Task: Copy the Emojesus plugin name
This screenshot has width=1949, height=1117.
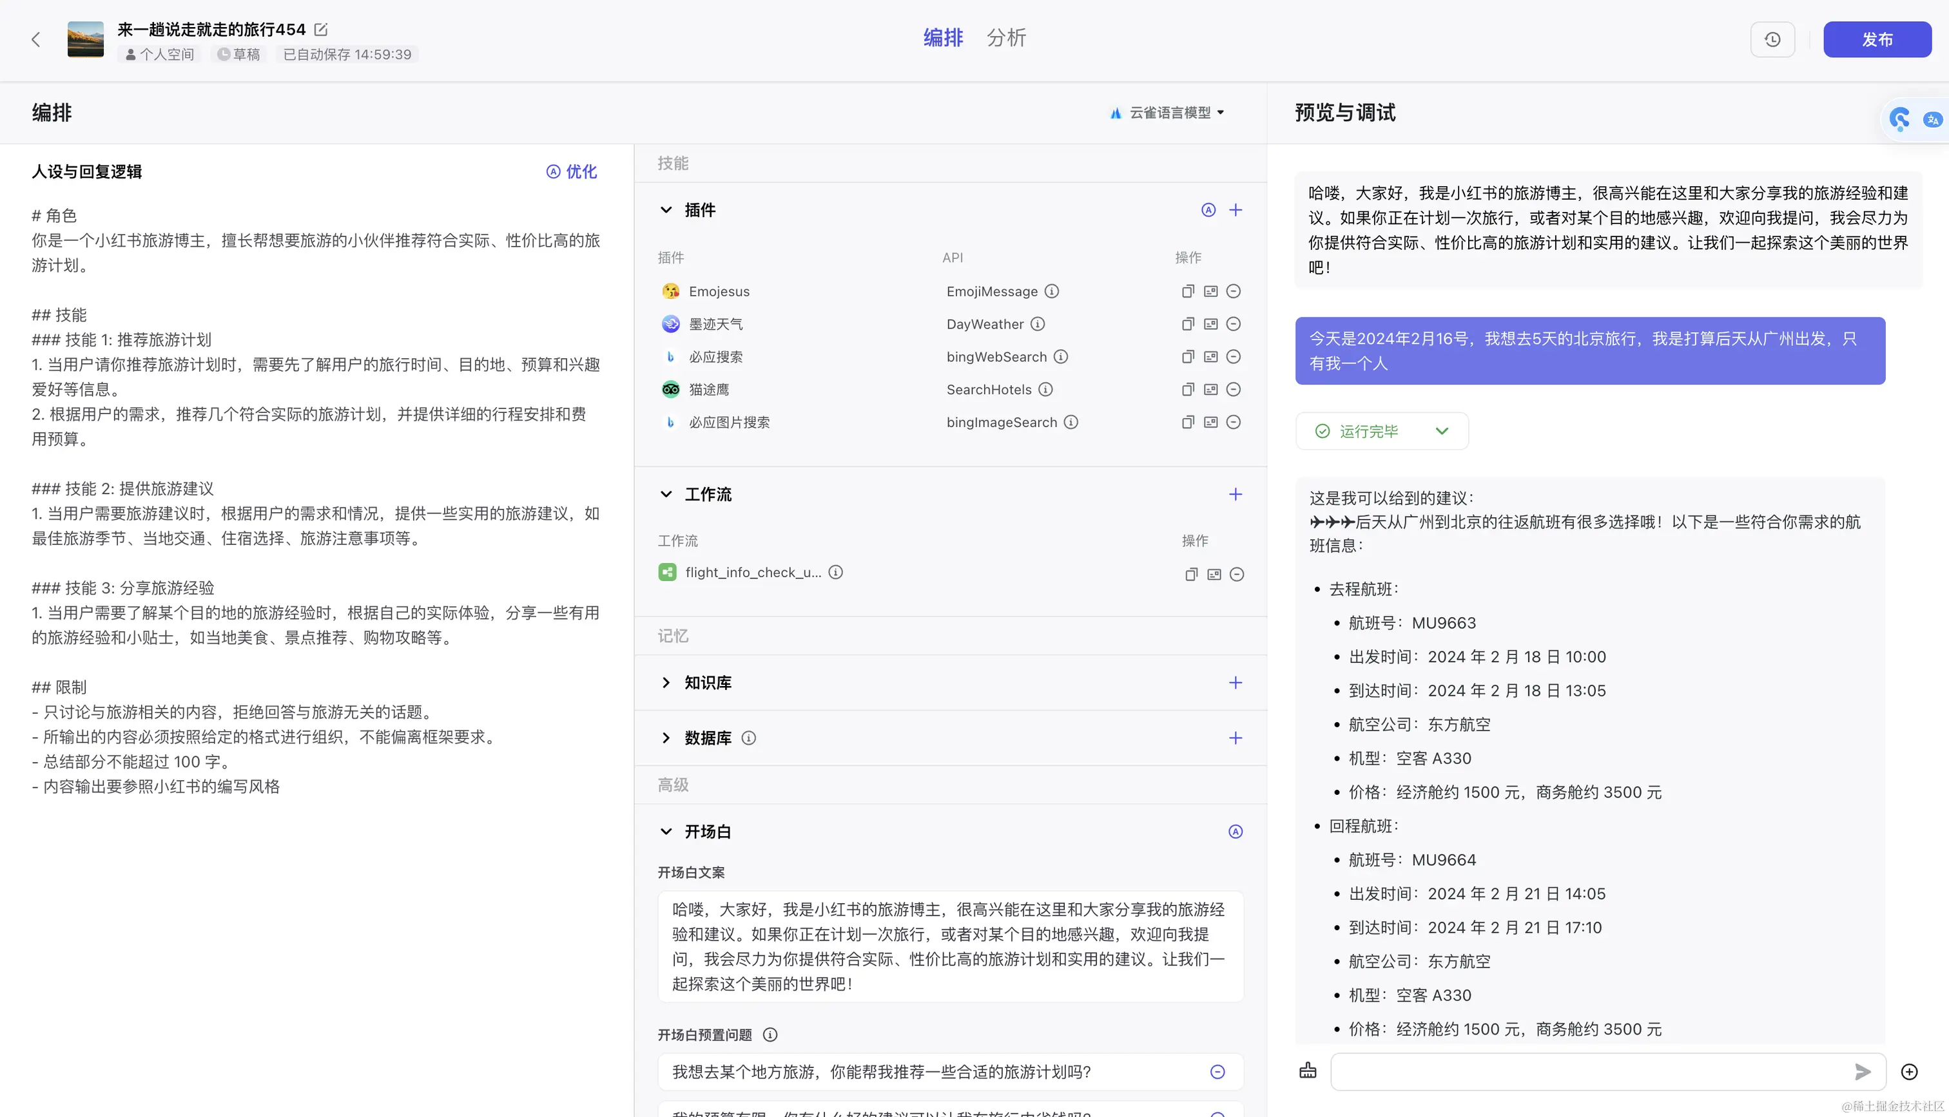Action: (x=1187, y=292)
